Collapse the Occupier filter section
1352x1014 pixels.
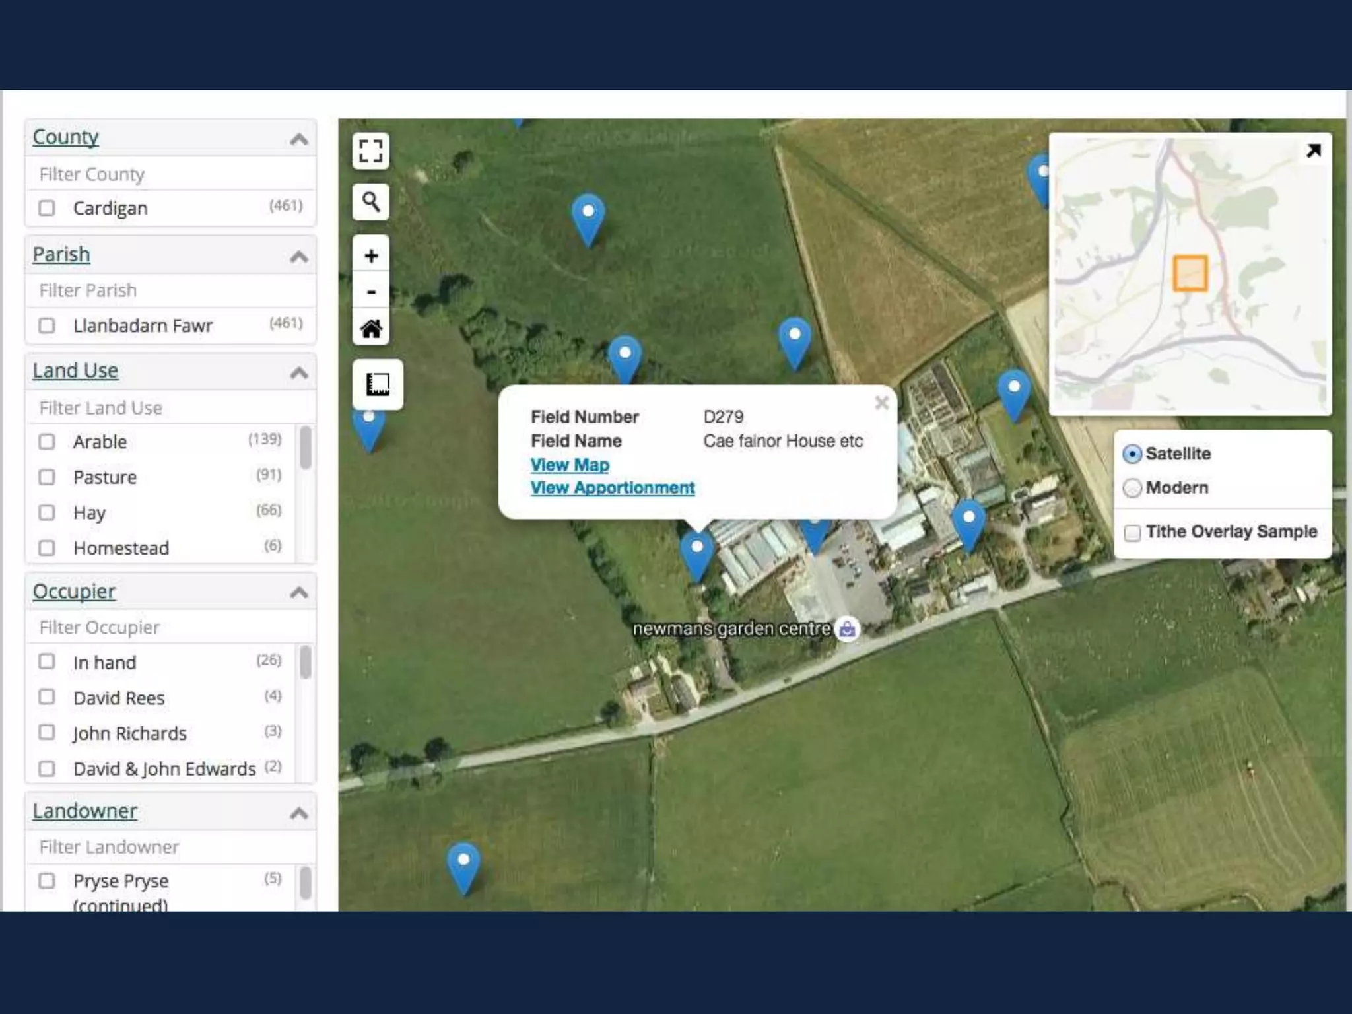click(299, 592)
